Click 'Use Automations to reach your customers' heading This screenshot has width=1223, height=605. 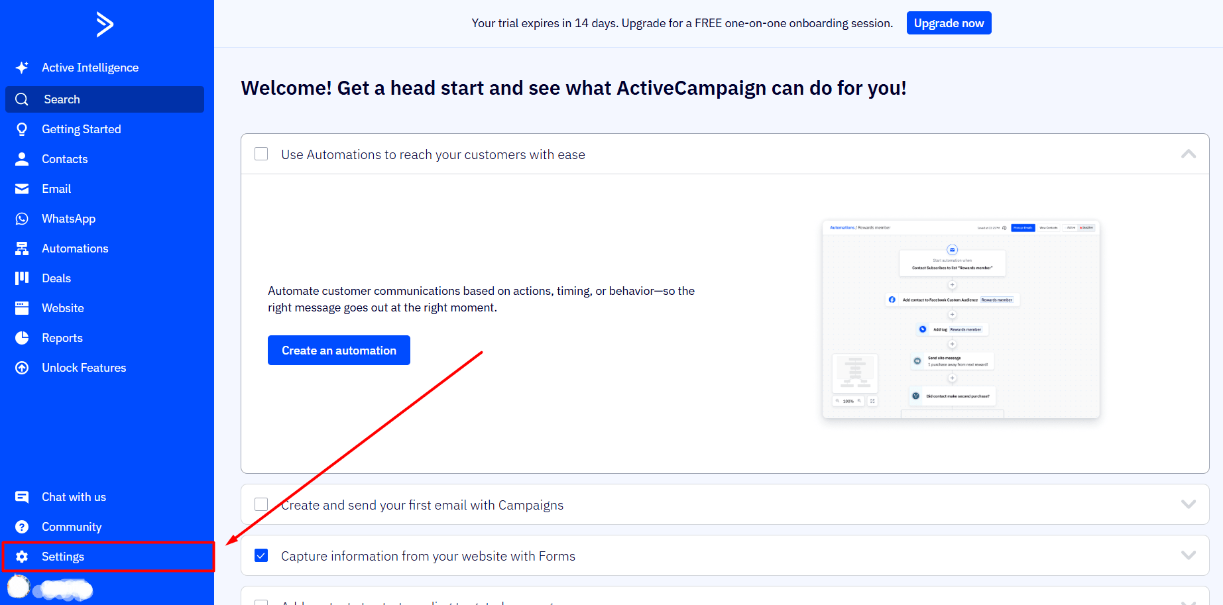point(433,154)
